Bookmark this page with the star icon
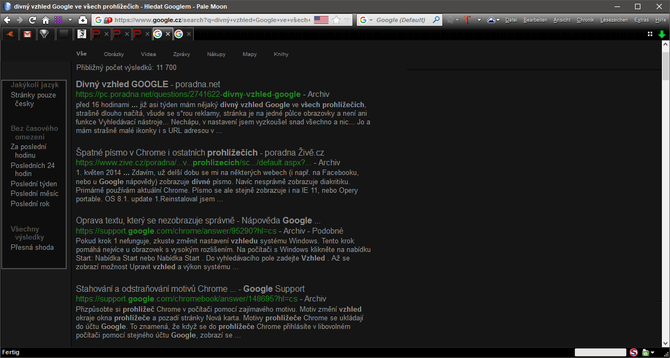The image size is (670, 358). tap(336, 20)
